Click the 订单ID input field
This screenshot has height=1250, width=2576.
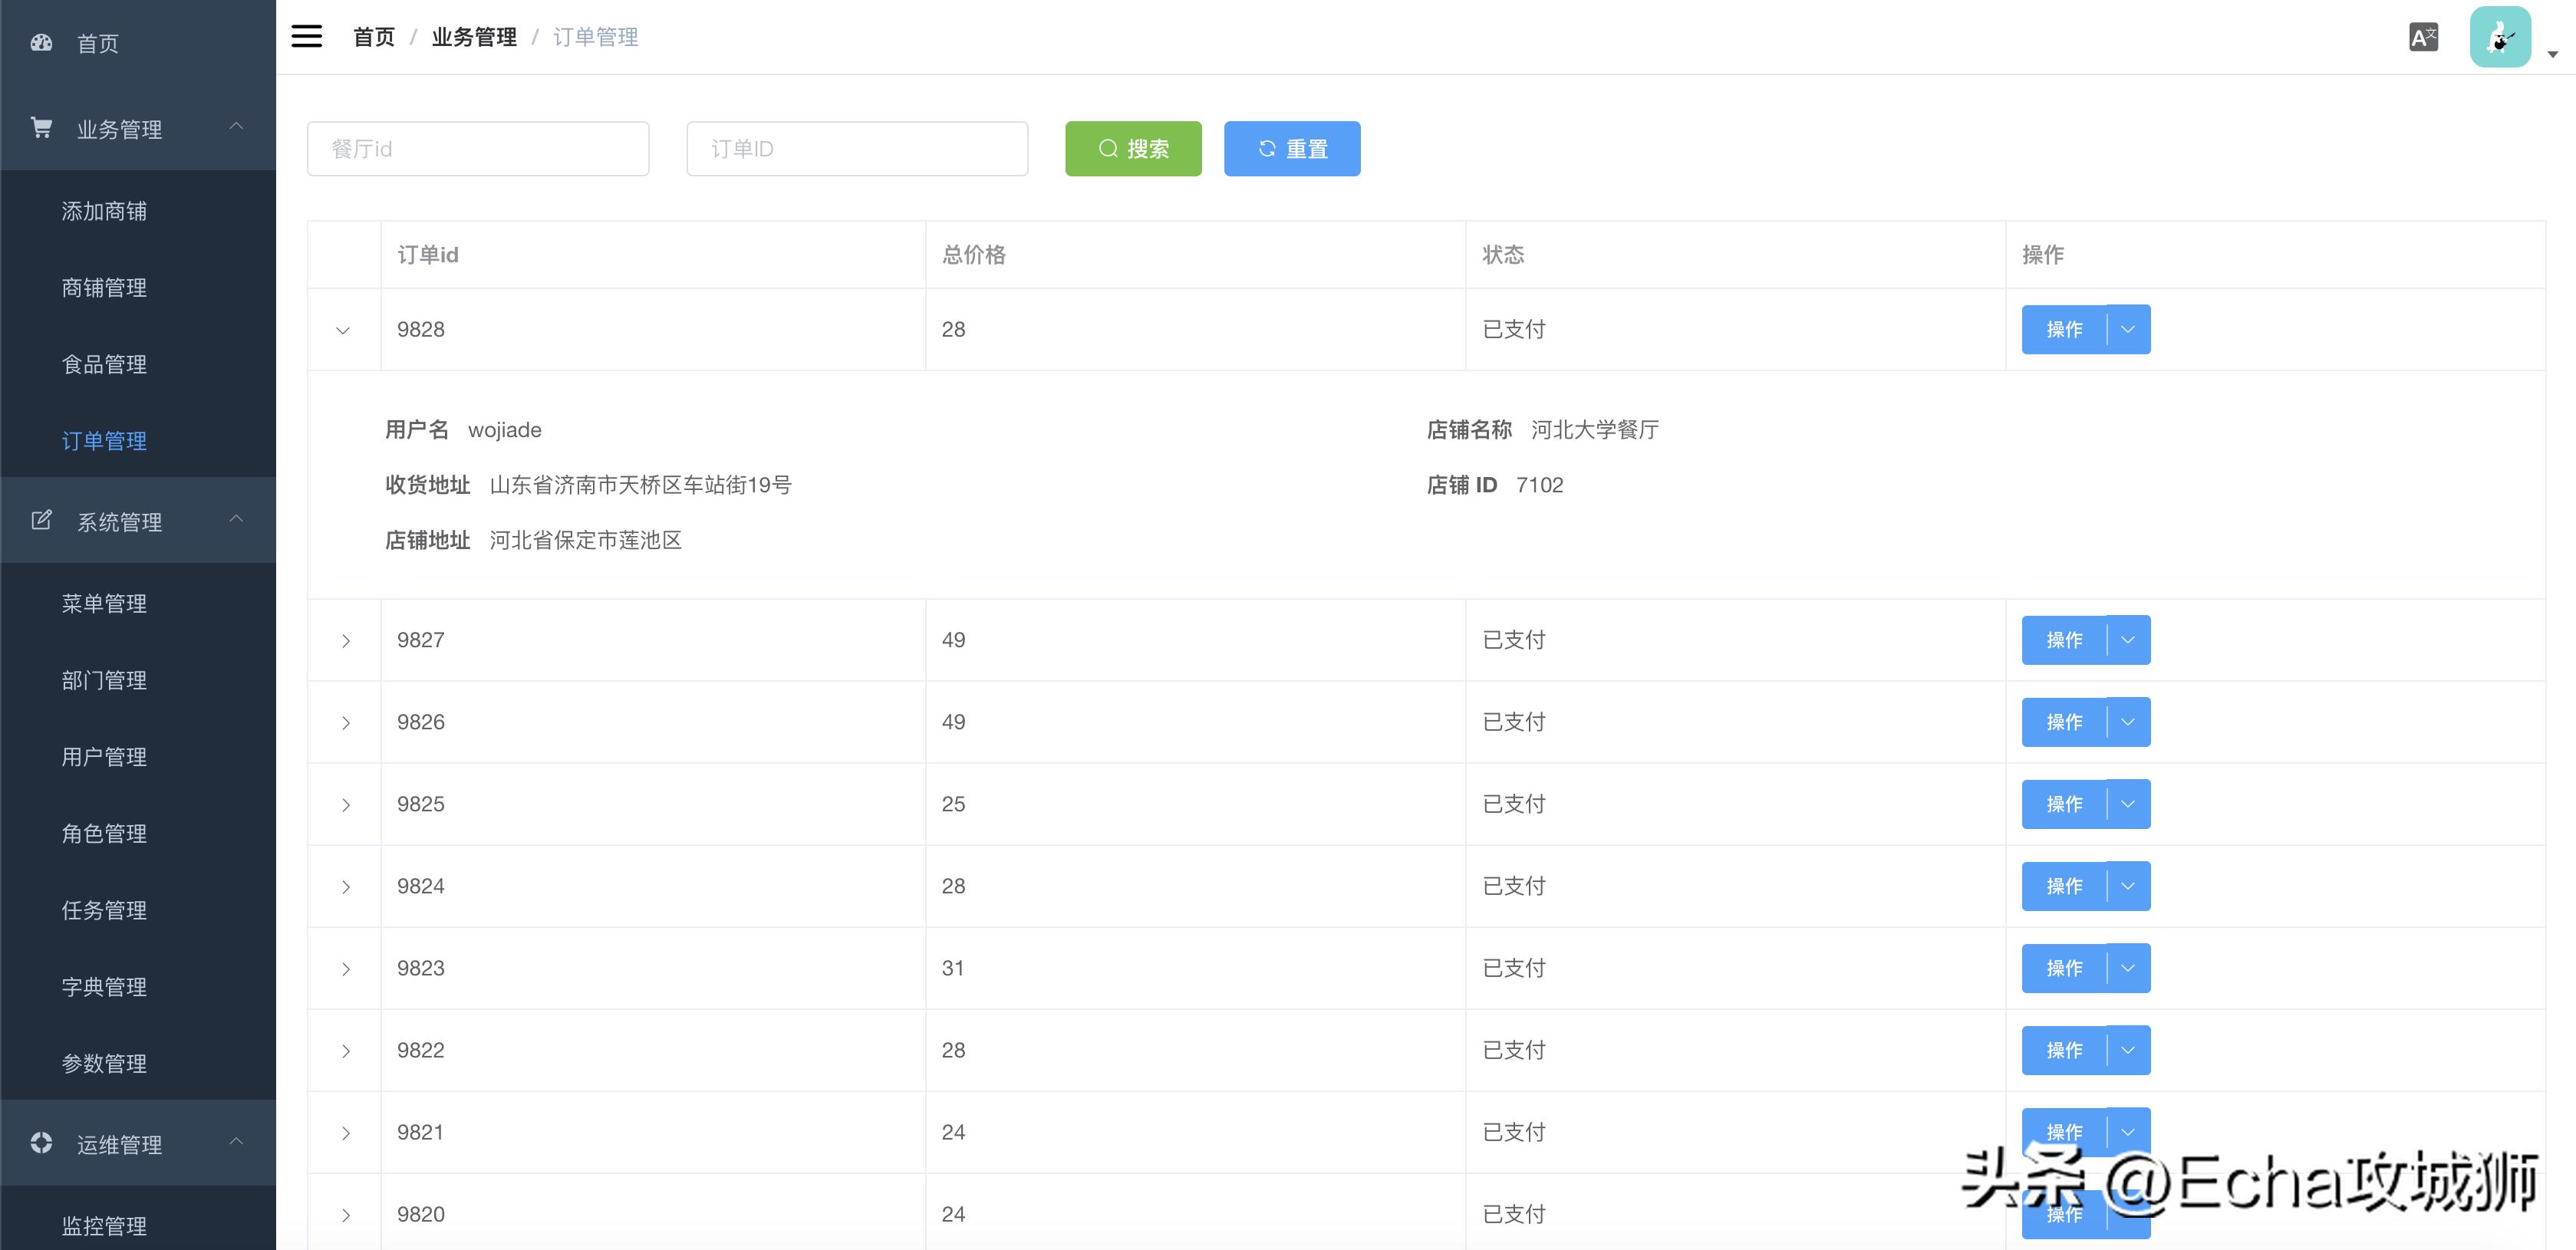point(856,148)
